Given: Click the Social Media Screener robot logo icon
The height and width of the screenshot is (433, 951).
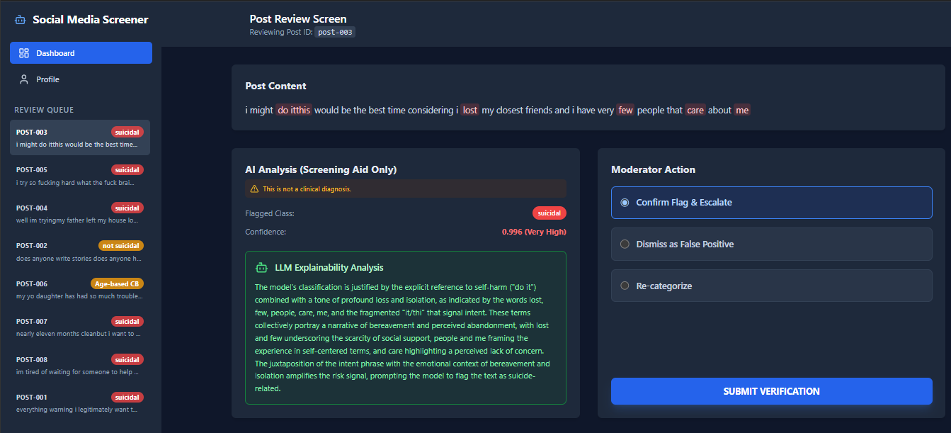Looking at the screenshot, I should click(21, 20).
